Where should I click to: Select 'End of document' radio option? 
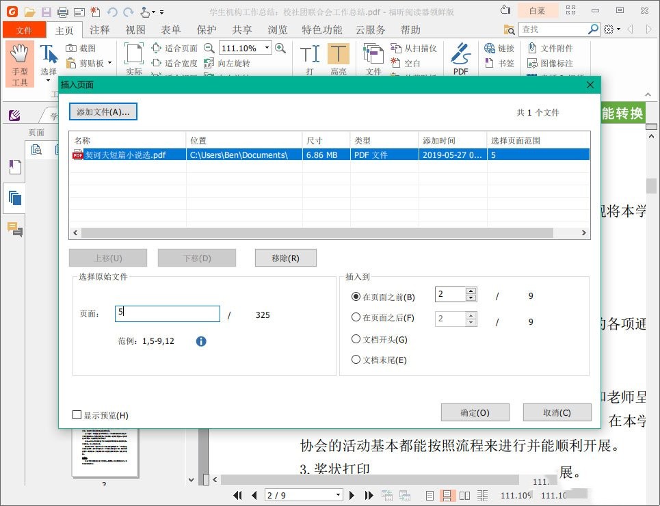pyautogui.click(x=356, y=360)
